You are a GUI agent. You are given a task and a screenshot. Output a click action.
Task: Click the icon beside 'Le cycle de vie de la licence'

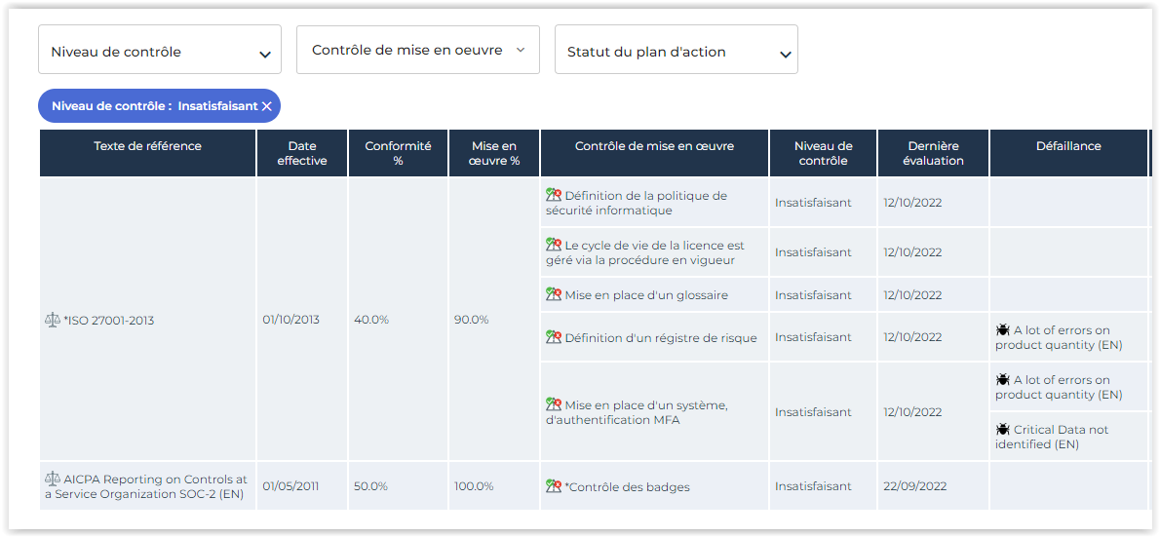[554, 245]
